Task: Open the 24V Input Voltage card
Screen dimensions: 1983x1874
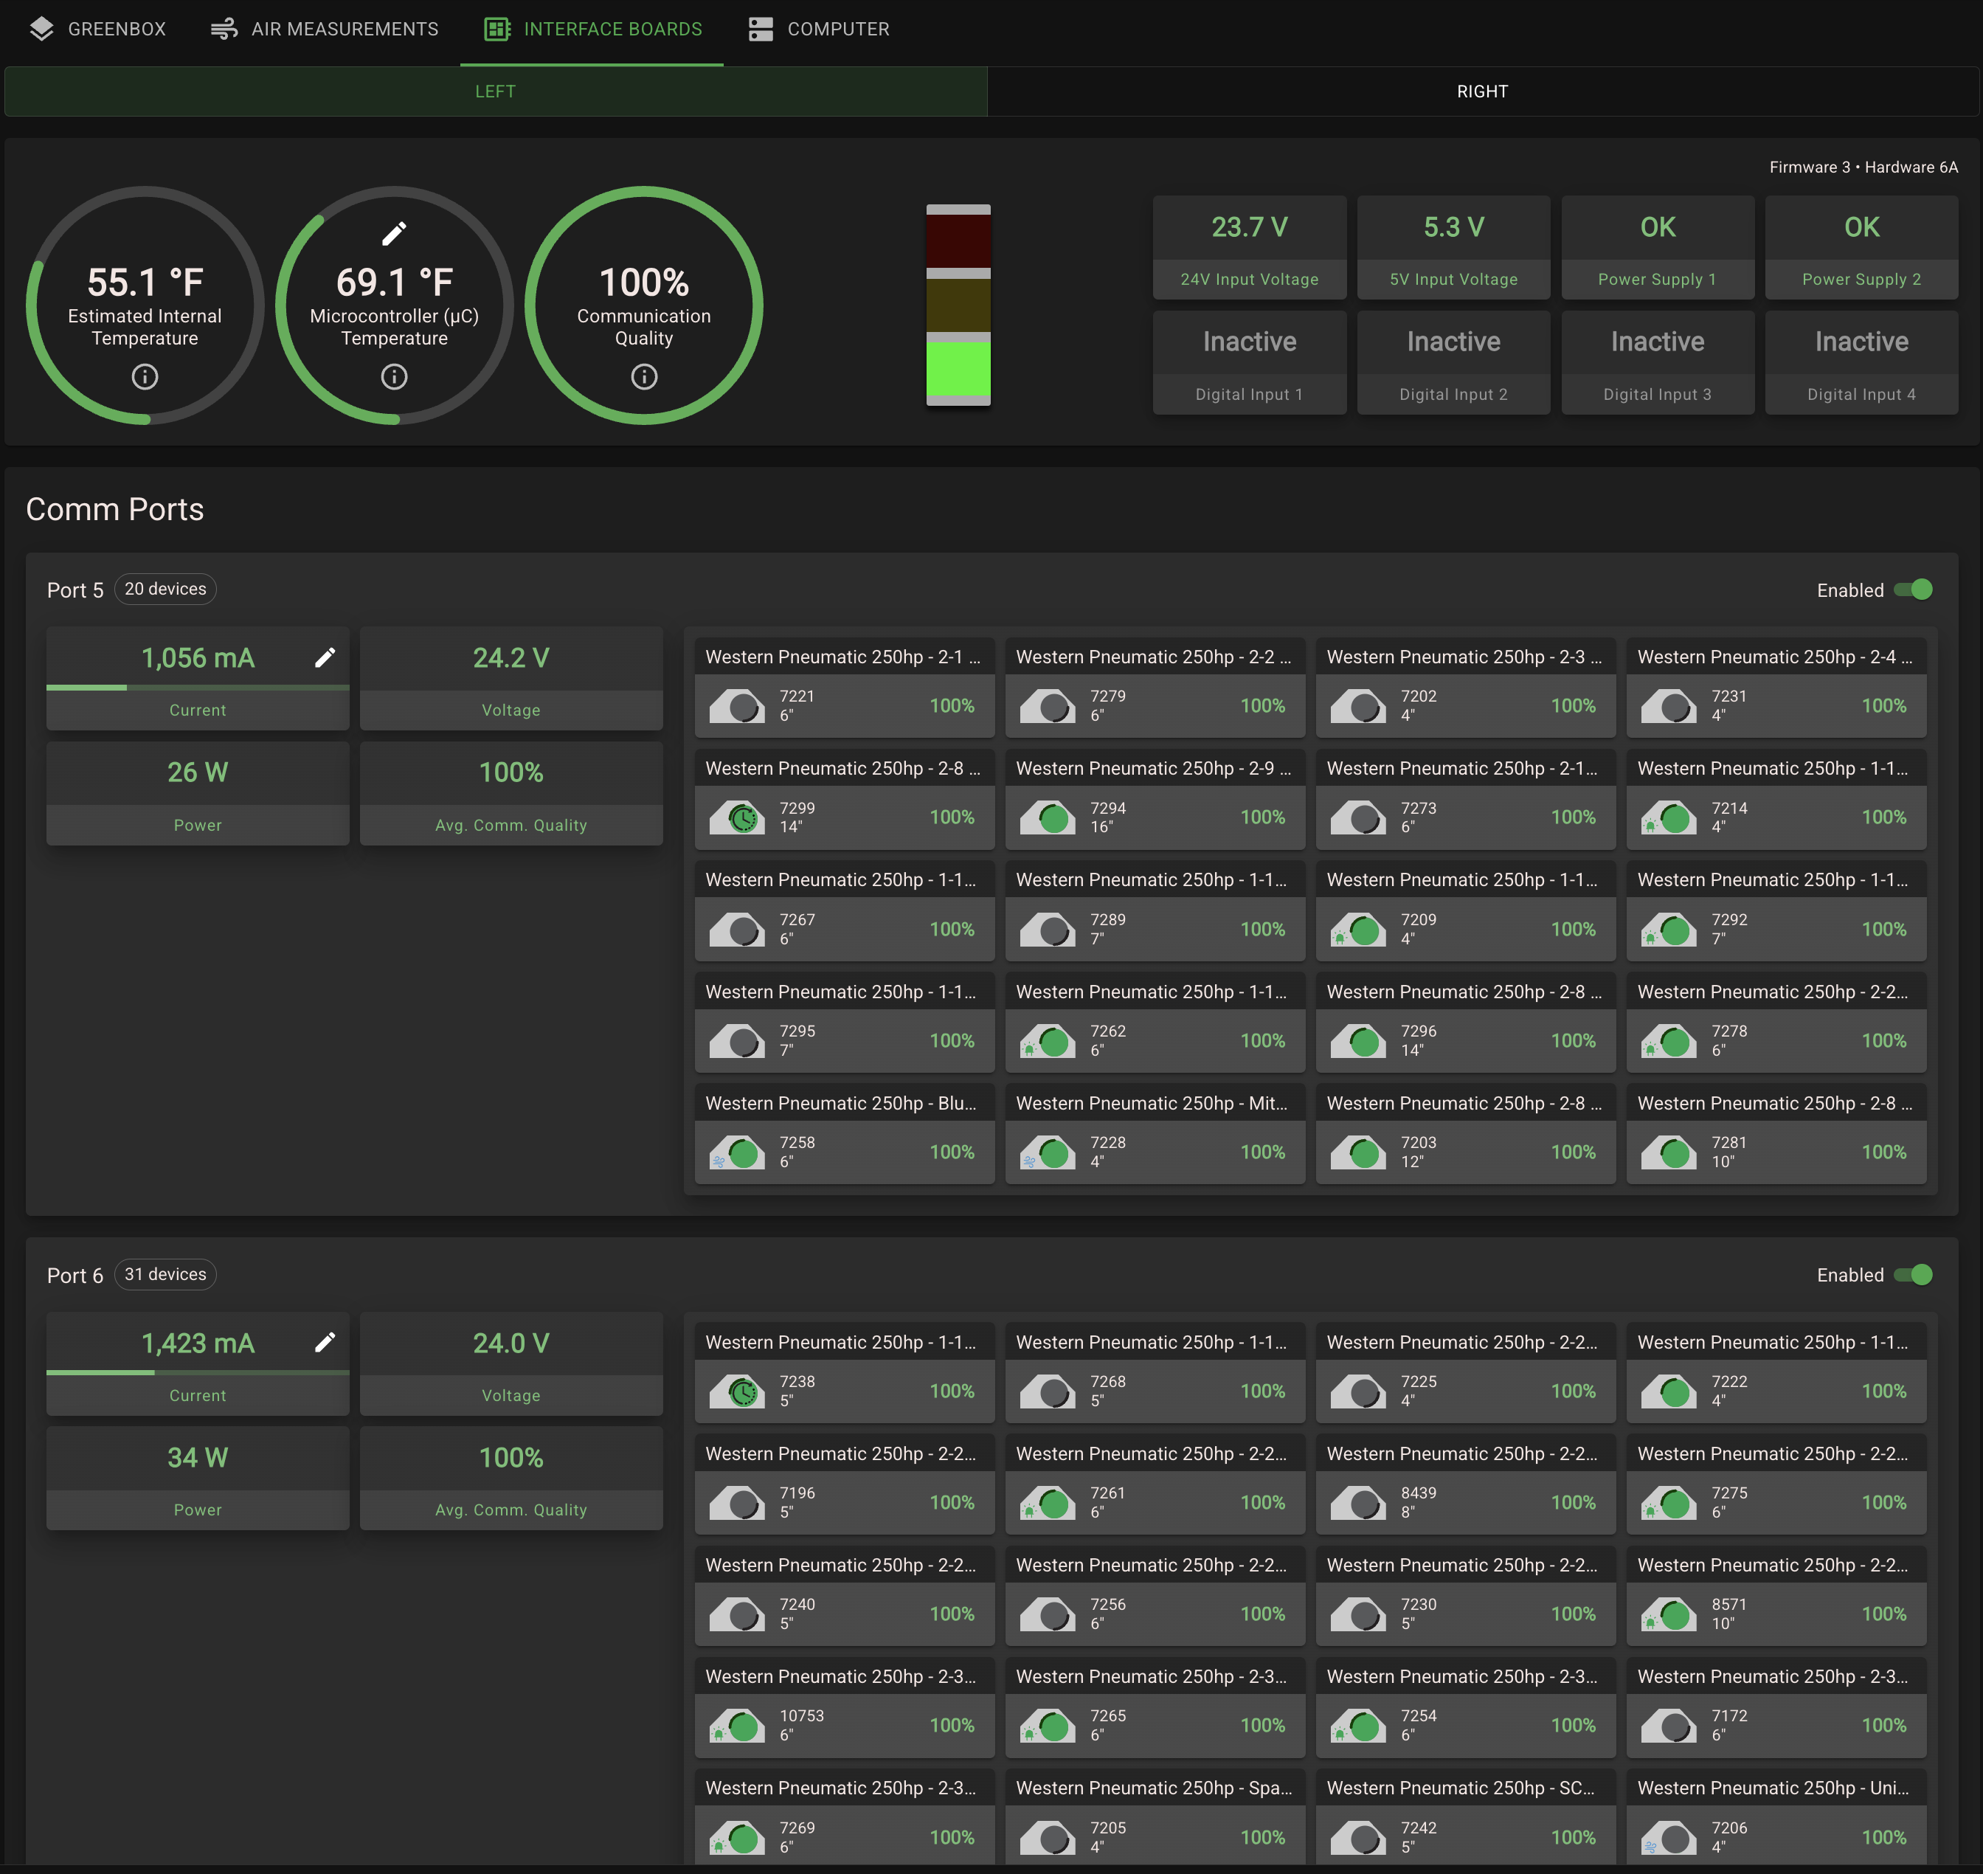Action: (x=1249, y=248)
